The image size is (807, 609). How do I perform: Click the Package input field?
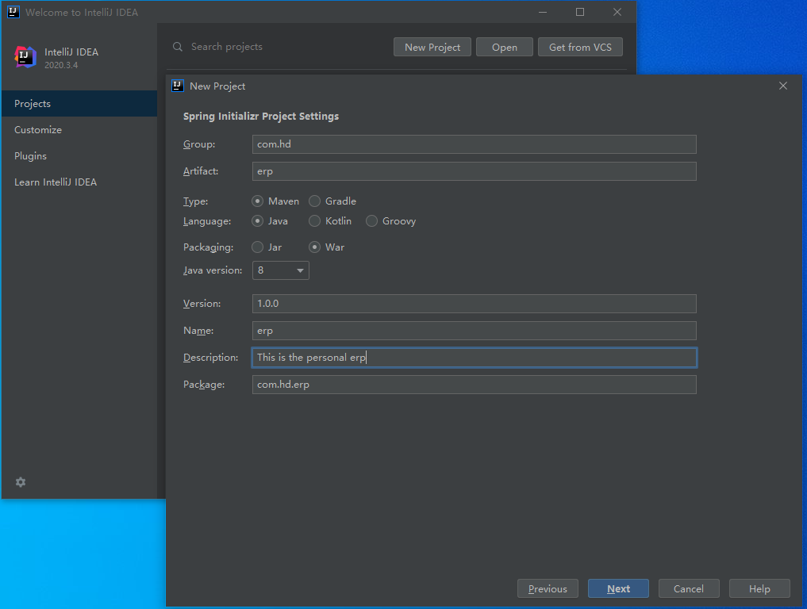coord(474,385)
